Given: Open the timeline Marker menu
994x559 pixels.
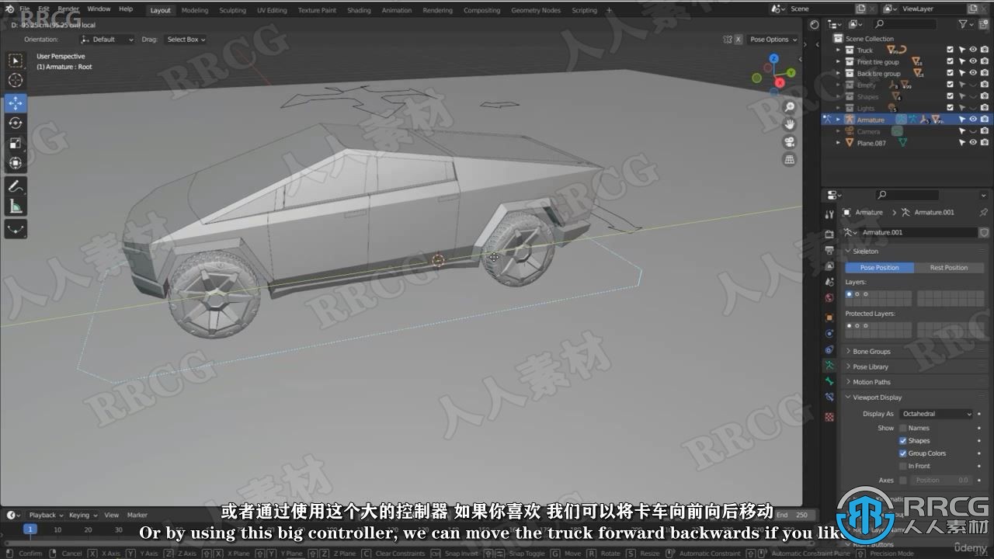Looking at the screenshot, I should [137, 515].
